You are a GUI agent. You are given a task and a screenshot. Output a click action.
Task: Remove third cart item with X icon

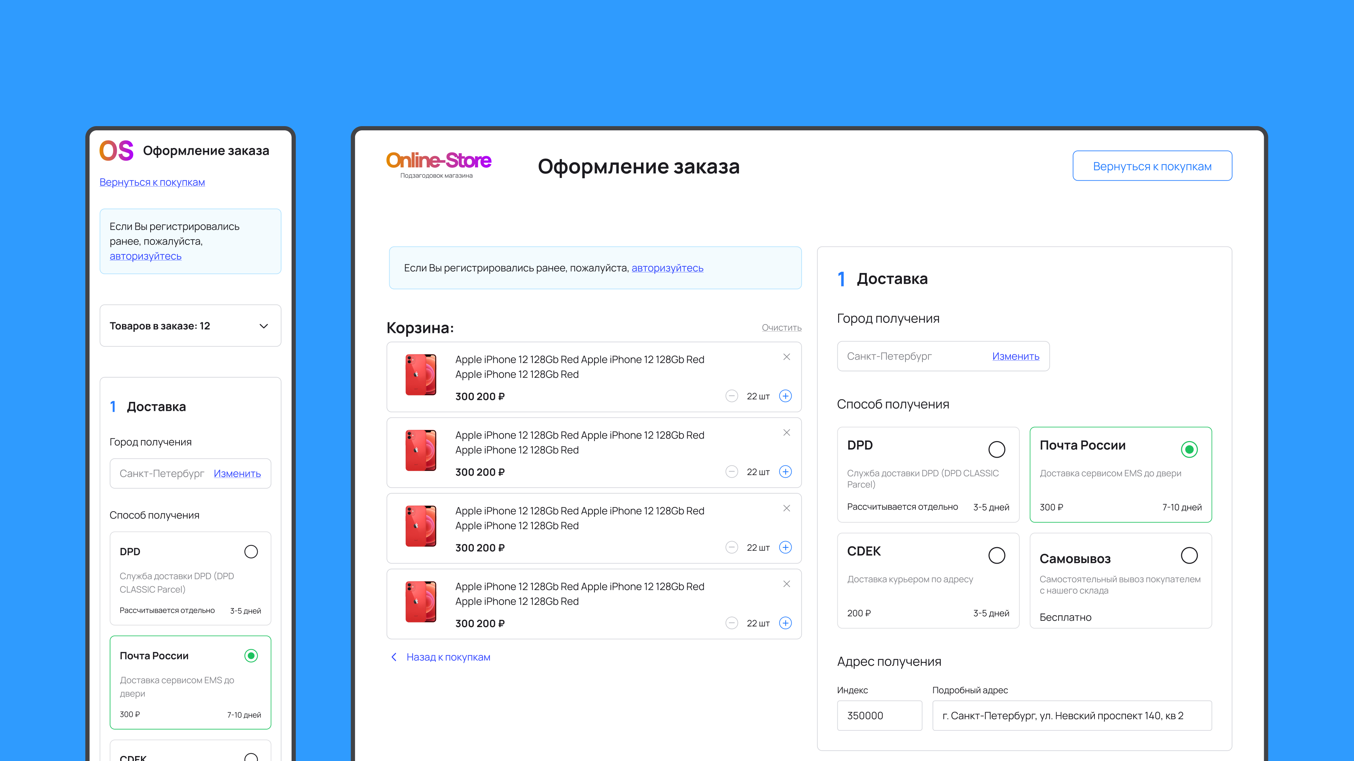click(x=786, y=508)
